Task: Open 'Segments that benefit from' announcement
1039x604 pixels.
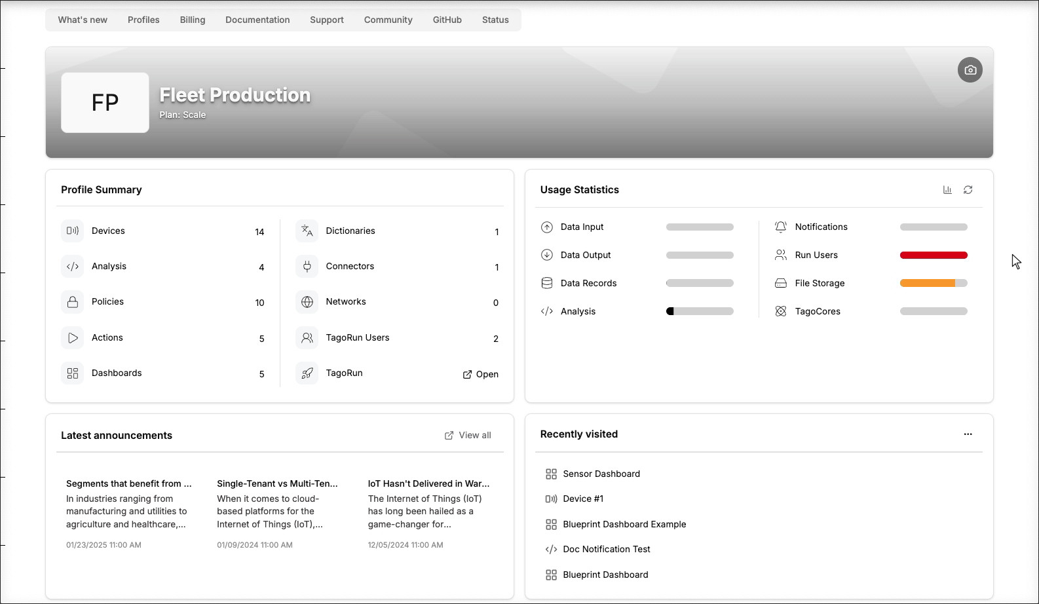Action: pyautogui.click(x=129, y=484)
